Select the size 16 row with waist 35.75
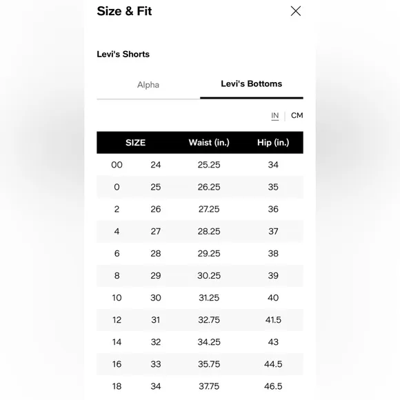The image size is (400, 400). 200,364
